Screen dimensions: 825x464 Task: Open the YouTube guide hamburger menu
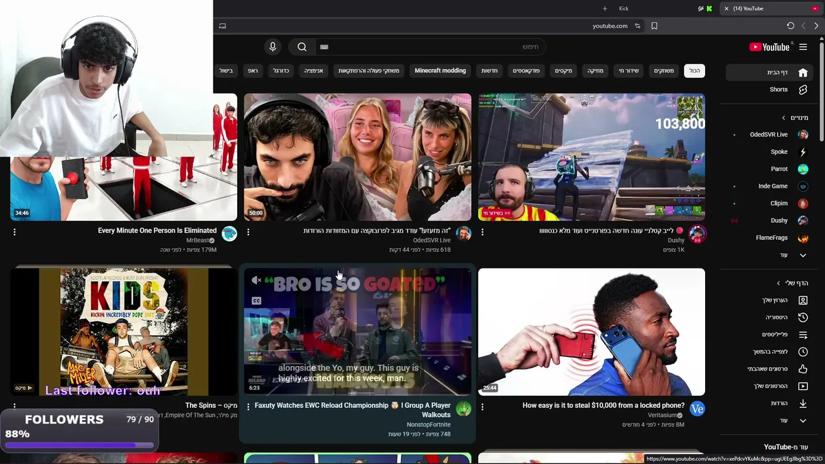tap(803, 47)
